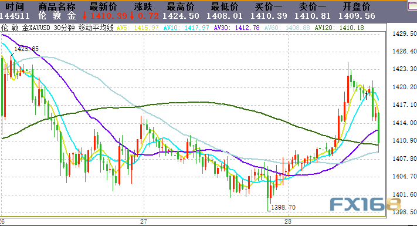Click the 买价一 column header
This screenshot has height=226, width=417.
tap(269, 6)
